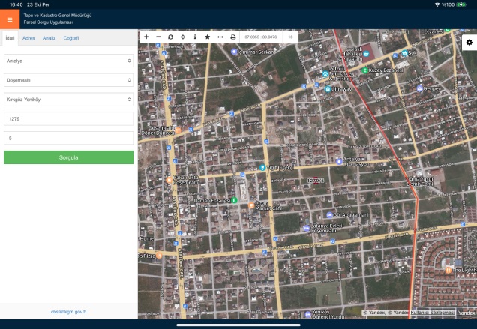The width and height of the screenshot is (477, 329).
Task: Click the cbs@tkgm.gov.tr email link
Action: [68, 312]
